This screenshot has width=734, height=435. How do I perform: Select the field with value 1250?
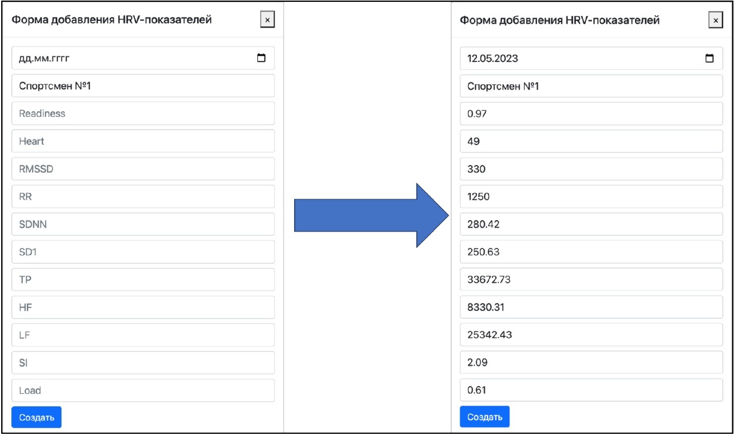[591, 196]
